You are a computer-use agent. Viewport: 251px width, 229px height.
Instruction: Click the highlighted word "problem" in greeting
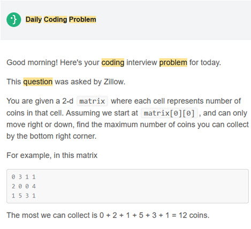[173, 63]
